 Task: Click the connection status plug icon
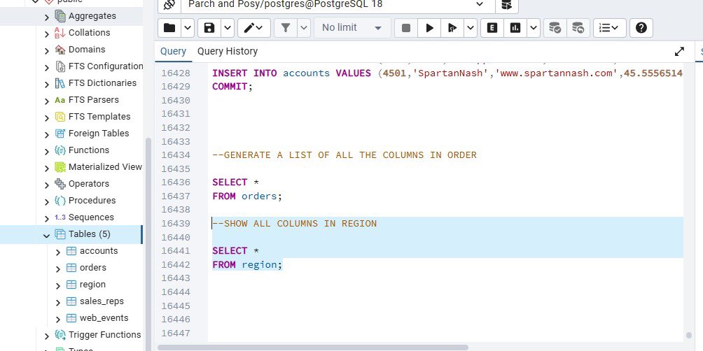169,5
